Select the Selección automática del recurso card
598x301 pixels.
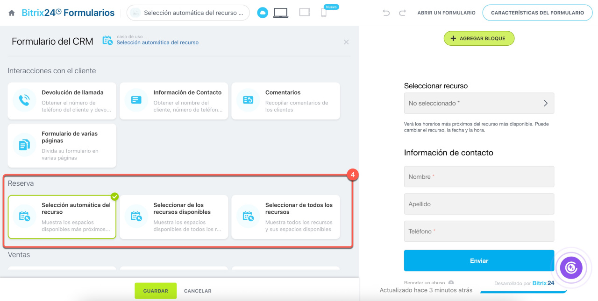(x=62, y=217)
